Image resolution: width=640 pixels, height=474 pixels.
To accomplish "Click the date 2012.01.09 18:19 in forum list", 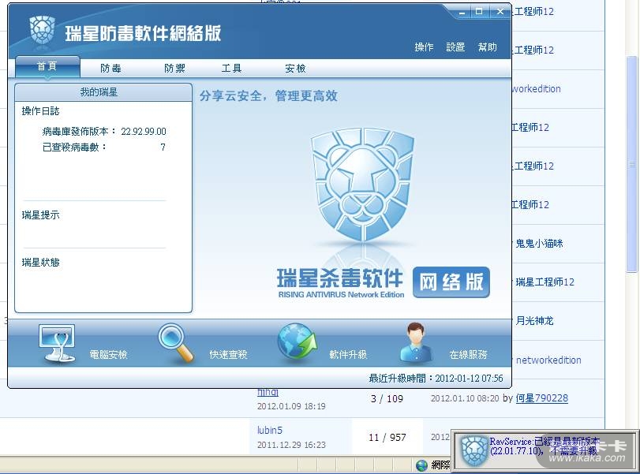I will pyautogui.click(x=291, y=406).
